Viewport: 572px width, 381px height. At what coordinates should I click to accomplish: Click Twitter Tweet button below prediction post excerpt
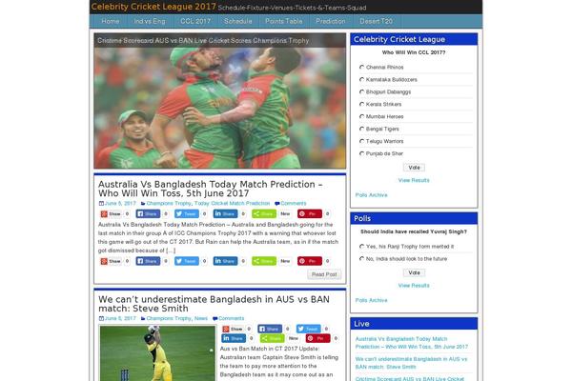(187, 261)
